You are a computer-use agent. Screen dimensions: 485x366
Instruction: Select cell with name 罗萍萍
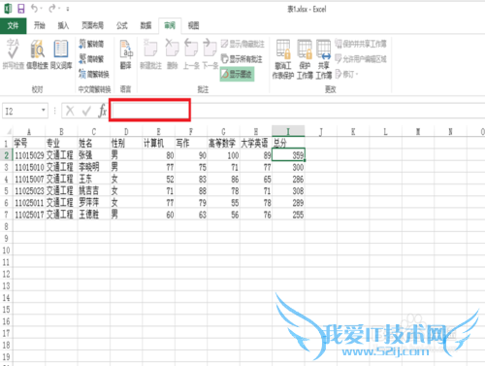[94, 203]
